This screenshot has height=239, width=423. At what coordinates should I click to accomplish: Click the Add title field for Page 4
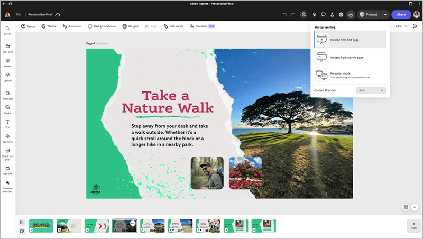coord(103,43)
